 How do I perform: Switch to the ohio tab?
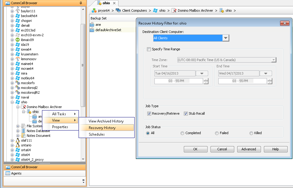click(x=106, y=3)
